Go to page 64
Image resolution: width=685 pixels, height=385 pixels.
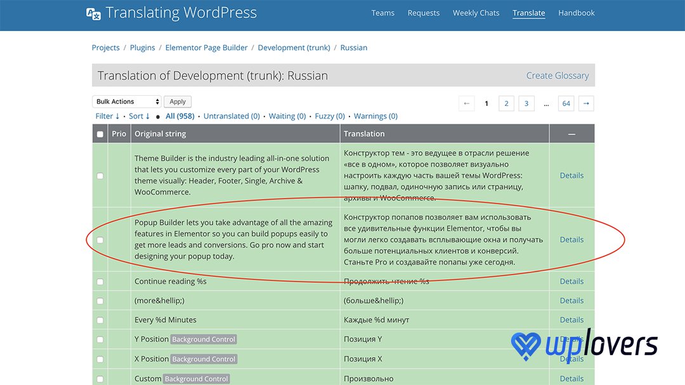tap(566, 103)
